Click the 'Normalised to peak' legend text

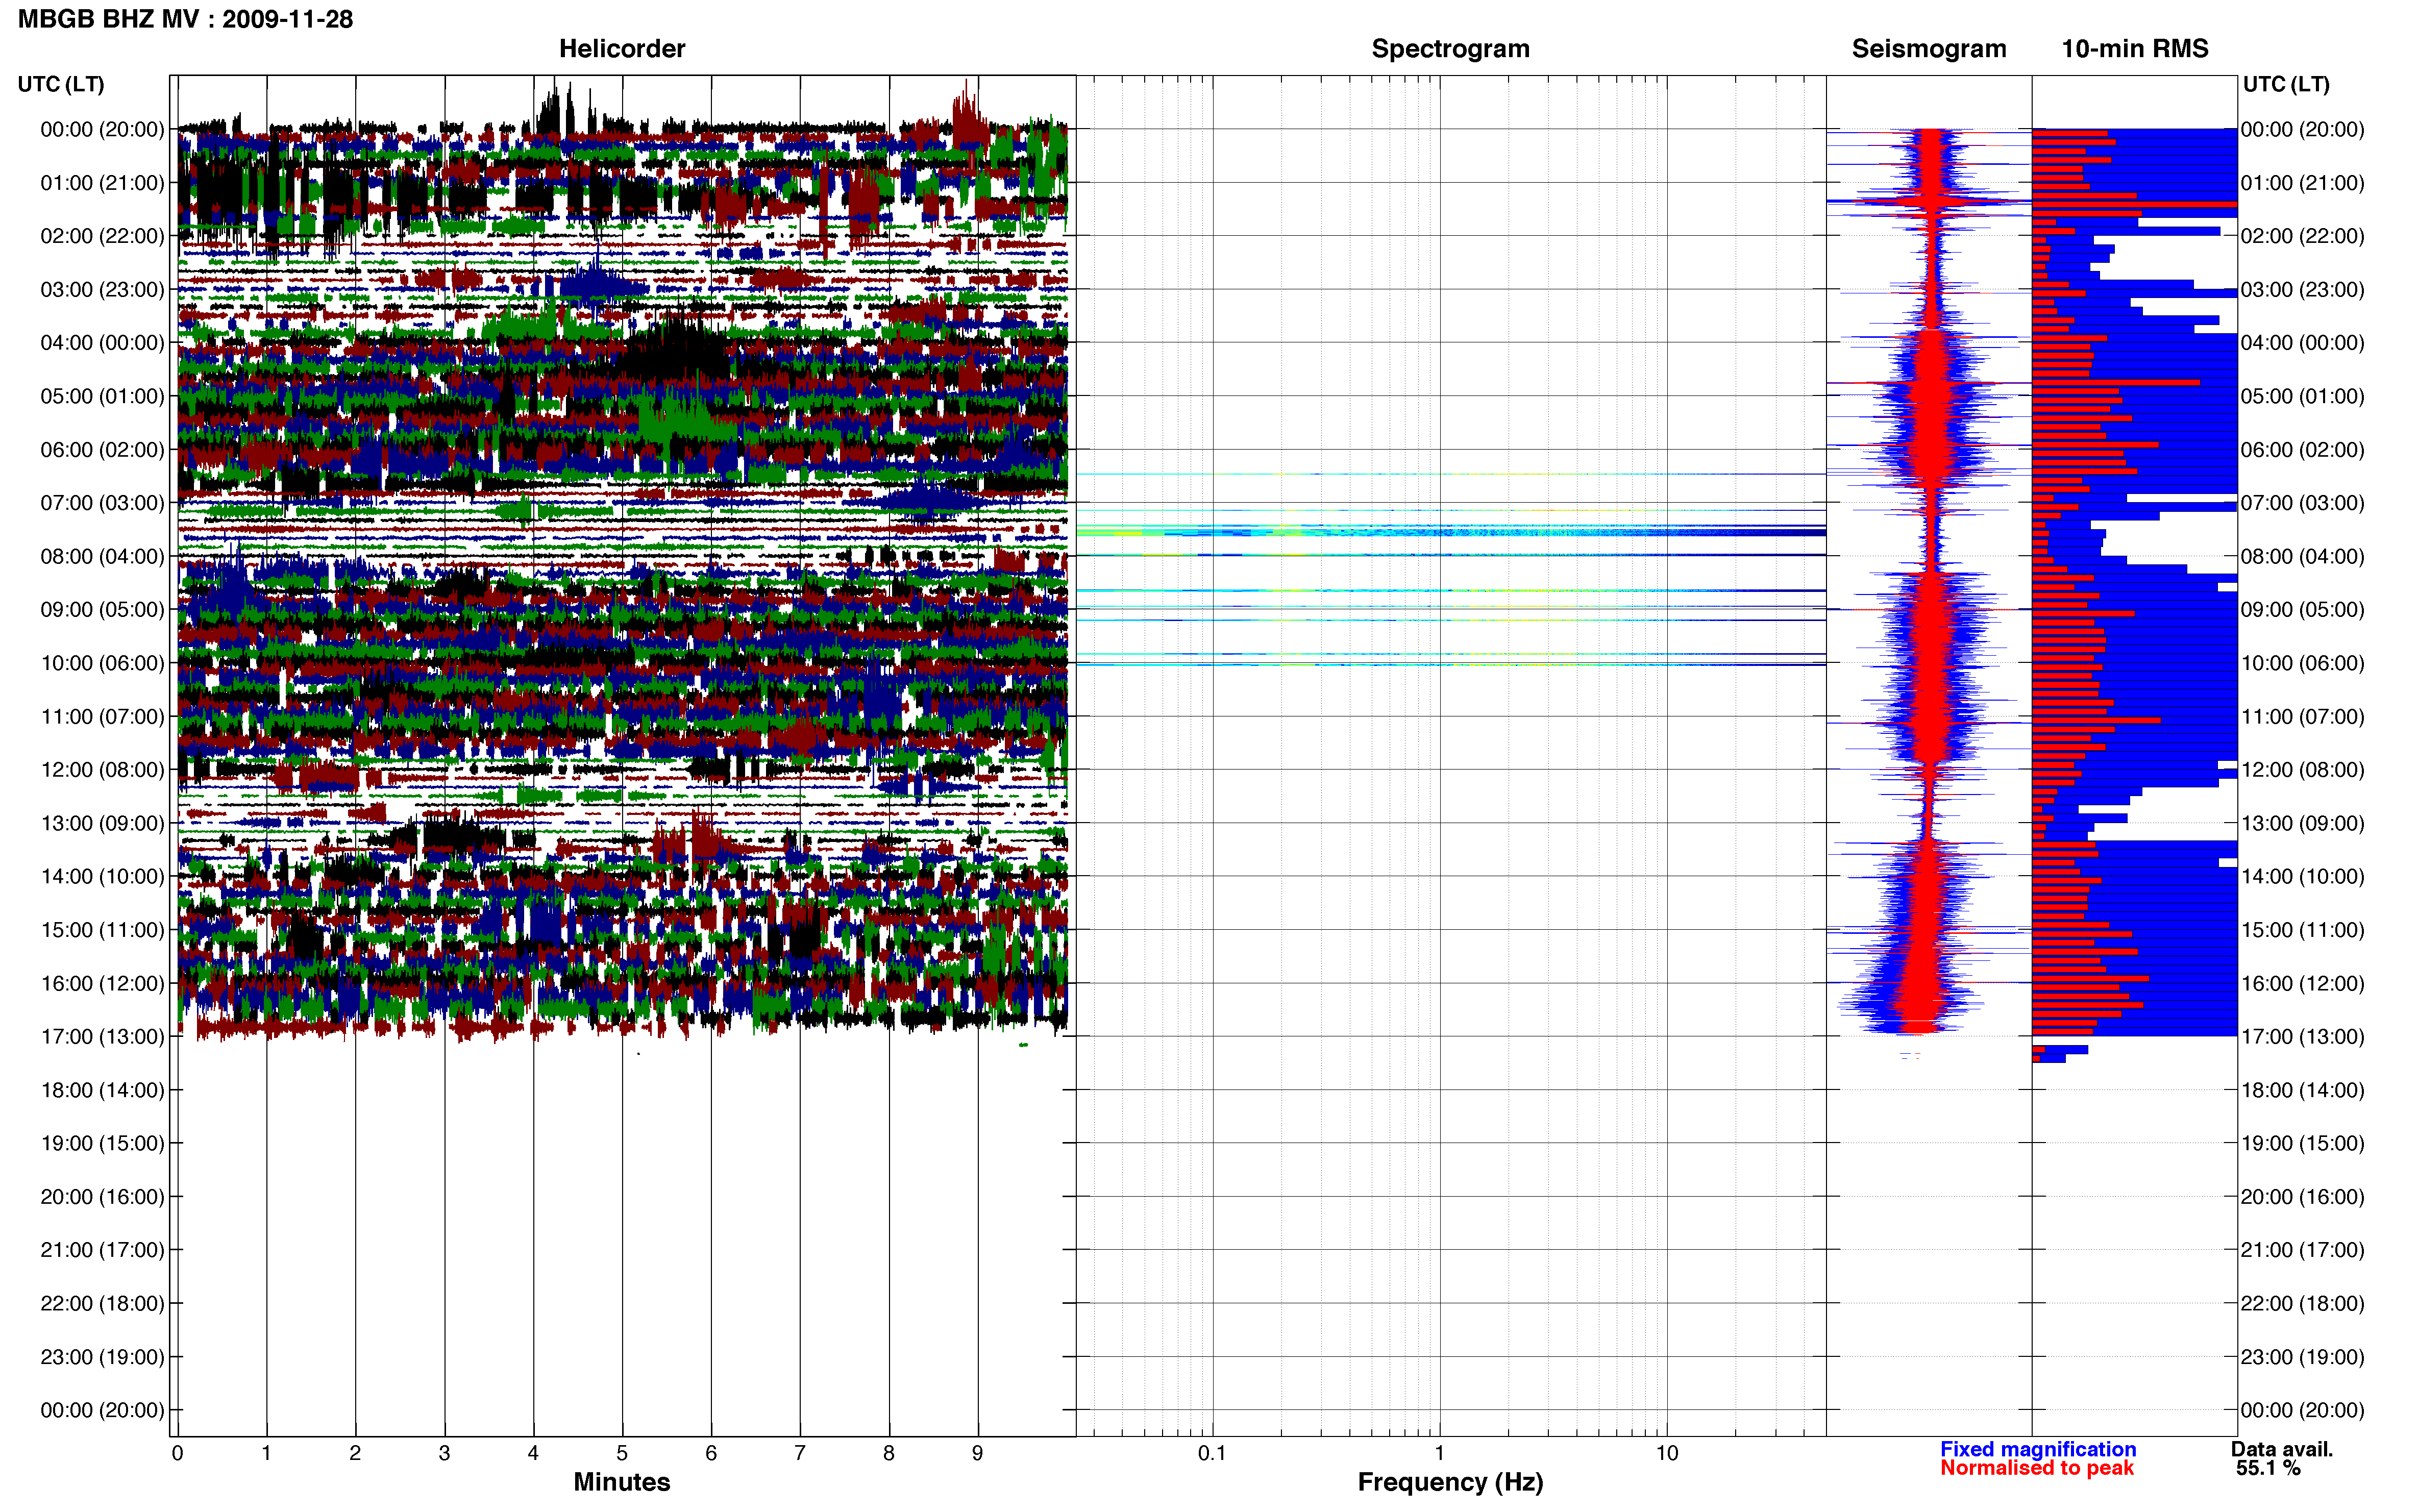2037,1468
